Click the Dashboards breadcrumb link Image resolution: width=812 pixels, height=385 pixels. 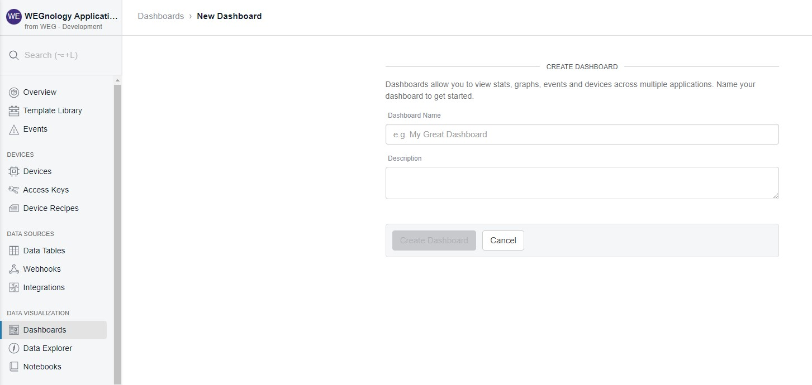click(161, 16)
